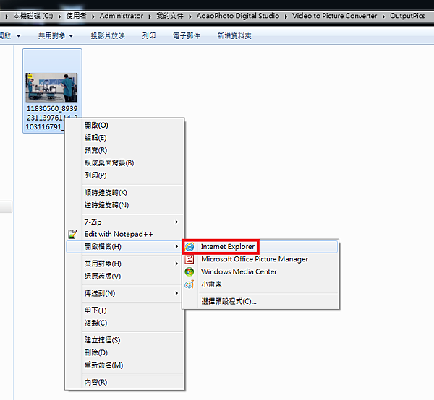Choose Edit with Notepad++
The width and height of the screenshot is (434, 400).
[125, 234]
